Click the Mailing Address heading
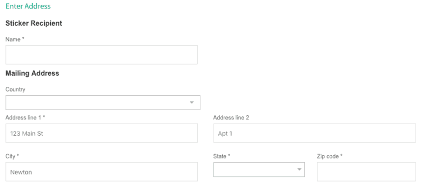 [x=32, y=73]
